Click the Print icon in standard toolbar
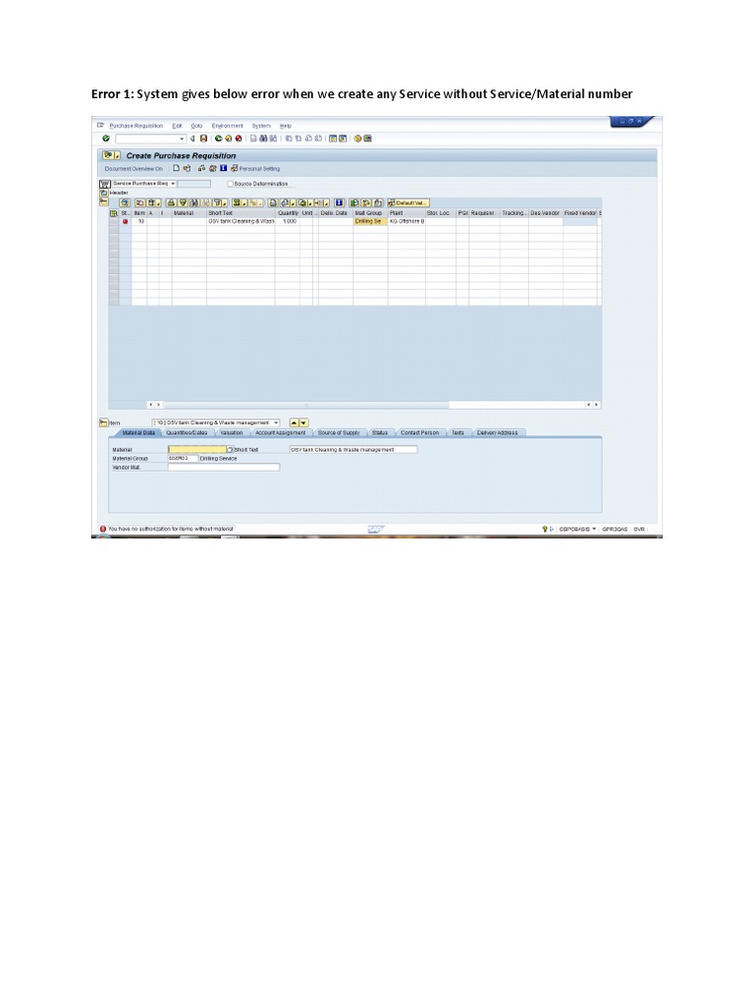The width and height of the screenshot is (754, 1006). click(253, 139)
